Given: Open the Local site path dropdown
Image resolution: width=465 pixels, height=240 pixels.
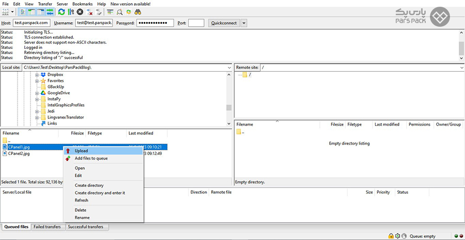Looking at the screenshot, I should click(229, 67).
